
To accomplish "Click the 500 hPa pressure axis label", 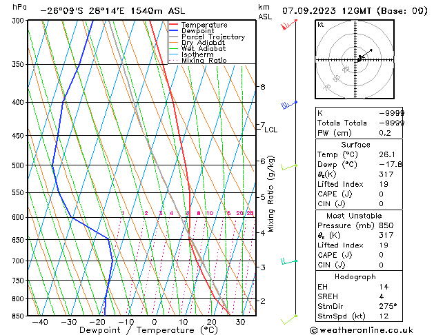I will 19,165.
